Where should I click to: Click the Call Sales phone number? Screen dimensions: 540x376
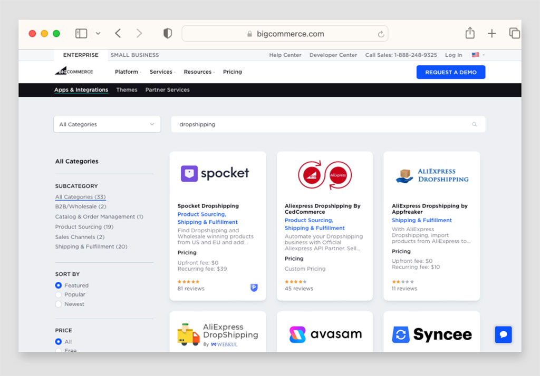click(401, 55)
